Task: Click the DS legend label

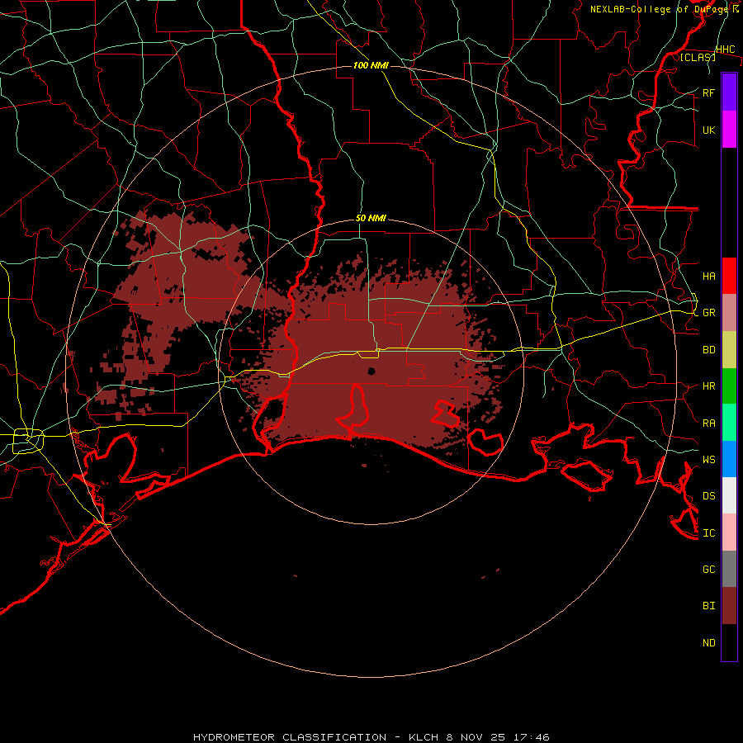Action: coord(708,496)
